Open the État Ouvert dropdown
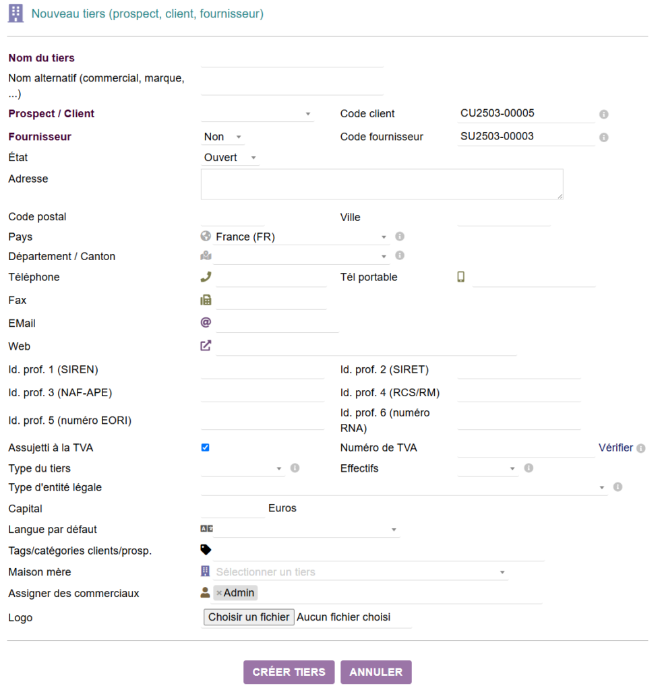 coord(230,158)
